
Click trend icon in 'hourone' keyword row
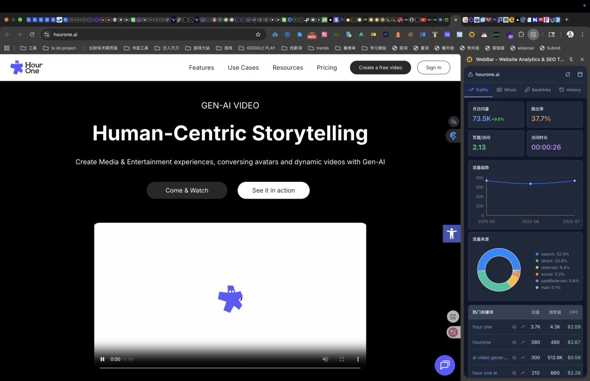(x=523, y=342)
